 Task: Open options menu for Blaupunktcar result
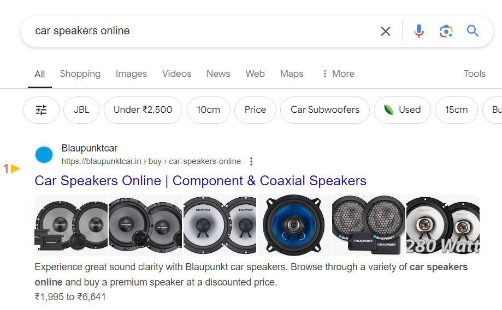(251, 161)
